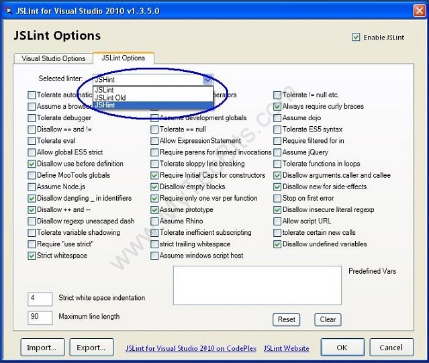The image size is (429, 363).
Task: Enable Tolerate == null
Action: (x=154, y=129)
